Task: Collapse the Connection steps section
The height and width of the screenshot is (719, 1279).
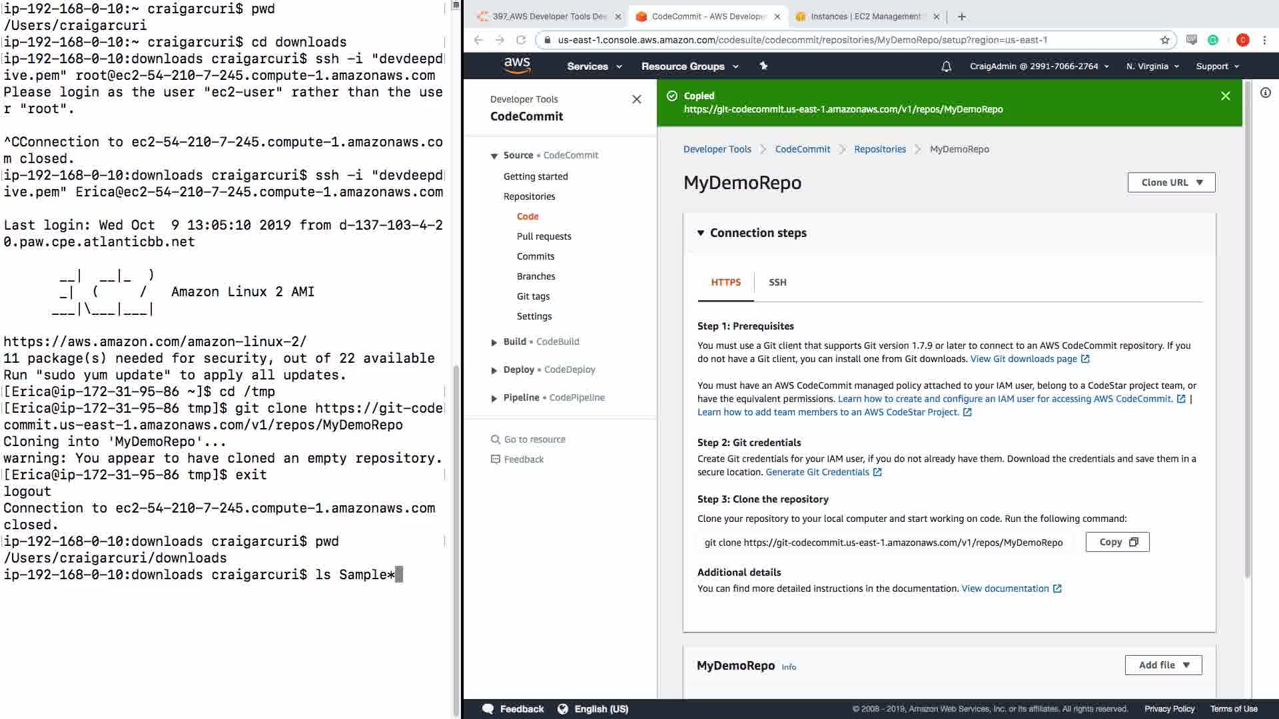Action: pyautogui.click(x=701, y=233)
